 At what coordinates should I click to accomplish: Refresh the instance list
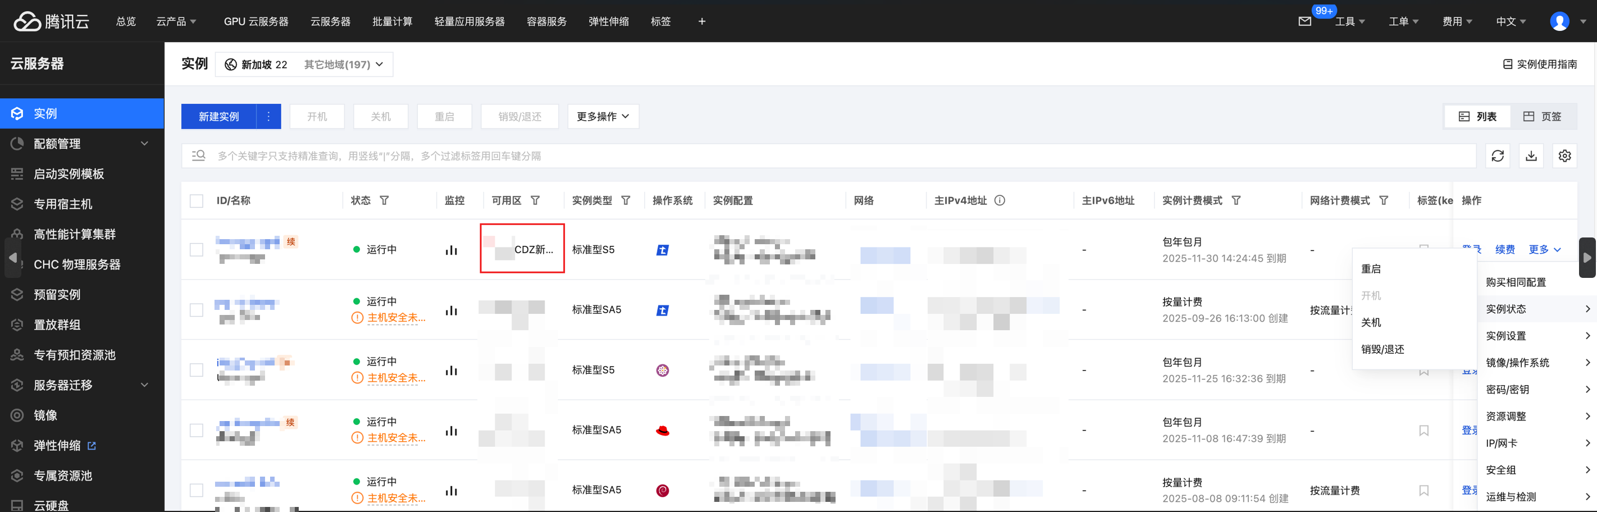pyautogui.click(x=1497, y=156)
